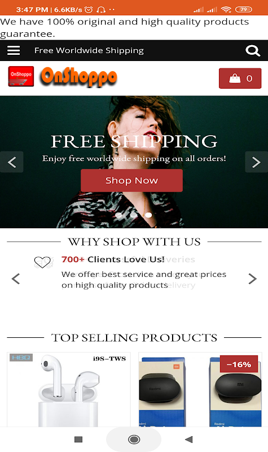Tap the Android recent apps square button
Viewport: 268px width, 452px height.
coord(78,440)
